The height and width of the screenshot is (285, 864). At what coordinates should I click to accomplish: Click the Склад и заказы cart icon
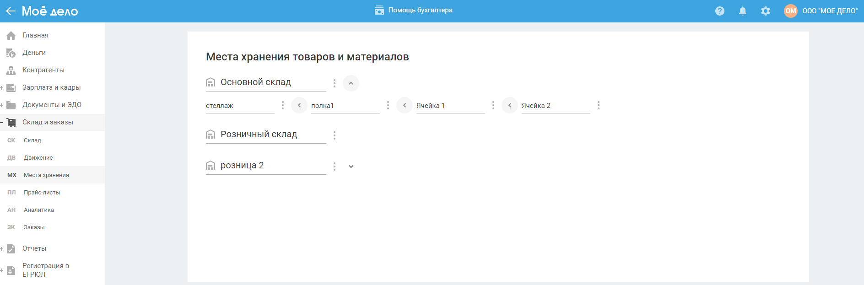tap(11, 122)
